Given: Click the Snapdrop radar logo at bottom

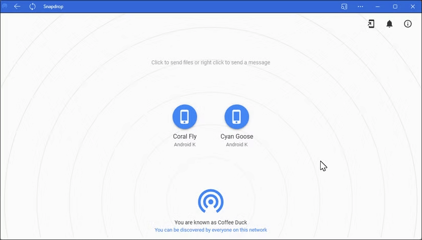Looking at the screenshot, I should click(210, 202).
